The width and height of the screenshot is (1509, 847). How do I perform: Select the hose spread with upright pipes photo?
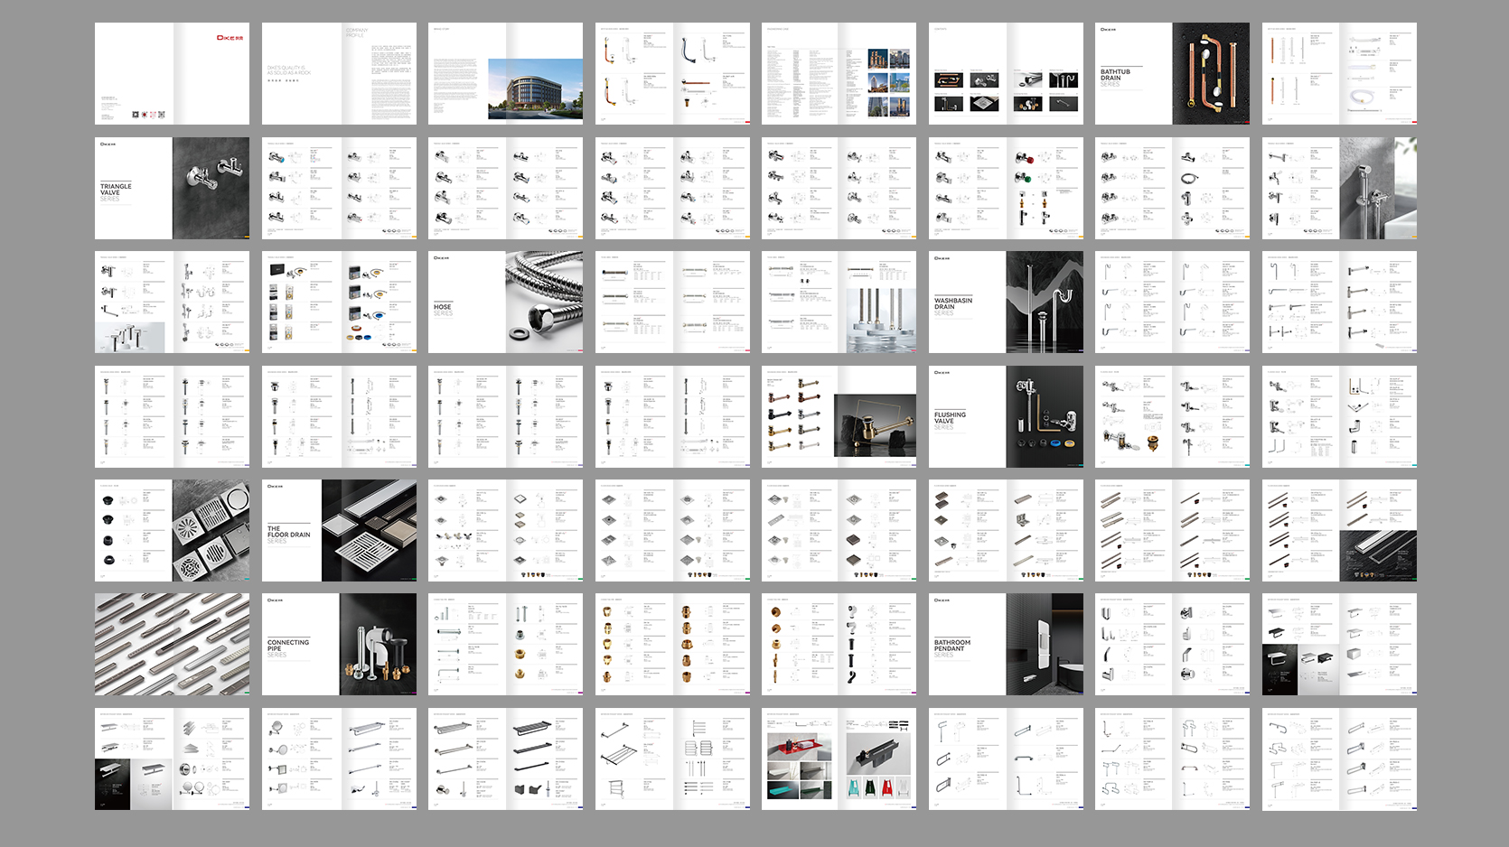[x=839, y=302]
